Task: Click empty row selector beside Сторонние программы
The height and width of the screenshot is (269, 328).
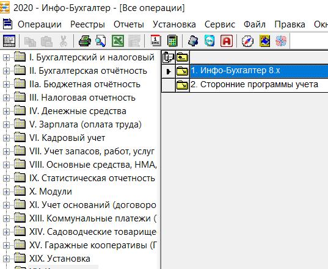Action: tap(169, 85)
